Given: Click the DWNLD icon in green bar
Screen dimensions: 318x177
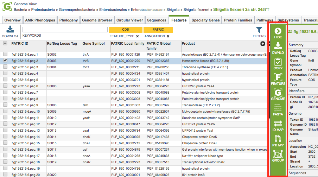Looking at the screenshot, I should tap(278, 46).
